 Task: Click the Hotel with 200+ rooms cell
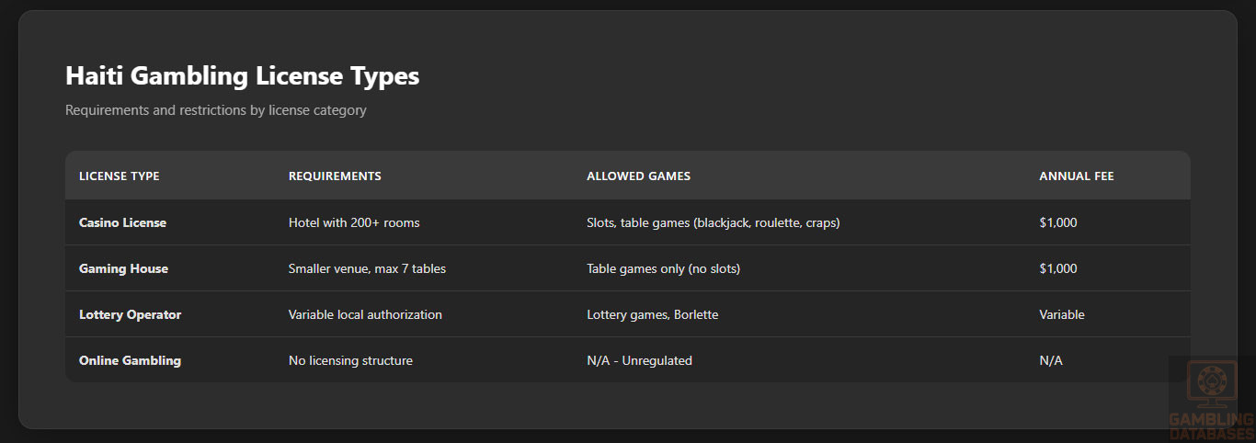point(354,222)
